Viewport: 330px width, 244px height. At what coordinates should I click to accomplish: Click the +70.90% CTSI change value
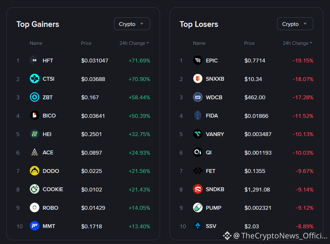click(139, 79)
